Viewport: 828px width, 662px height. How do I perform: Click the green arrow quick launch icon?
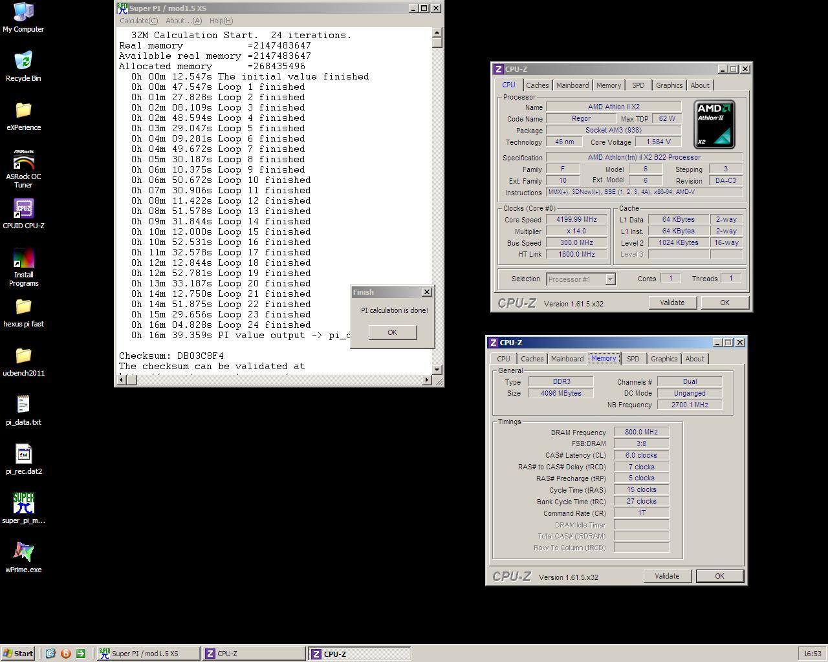pos(80,654)
